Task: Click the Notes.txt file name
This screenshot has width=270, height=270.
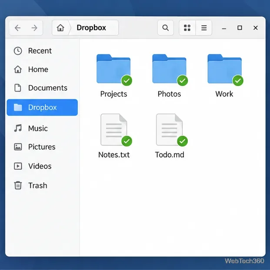Action: (x=113, y=155)
